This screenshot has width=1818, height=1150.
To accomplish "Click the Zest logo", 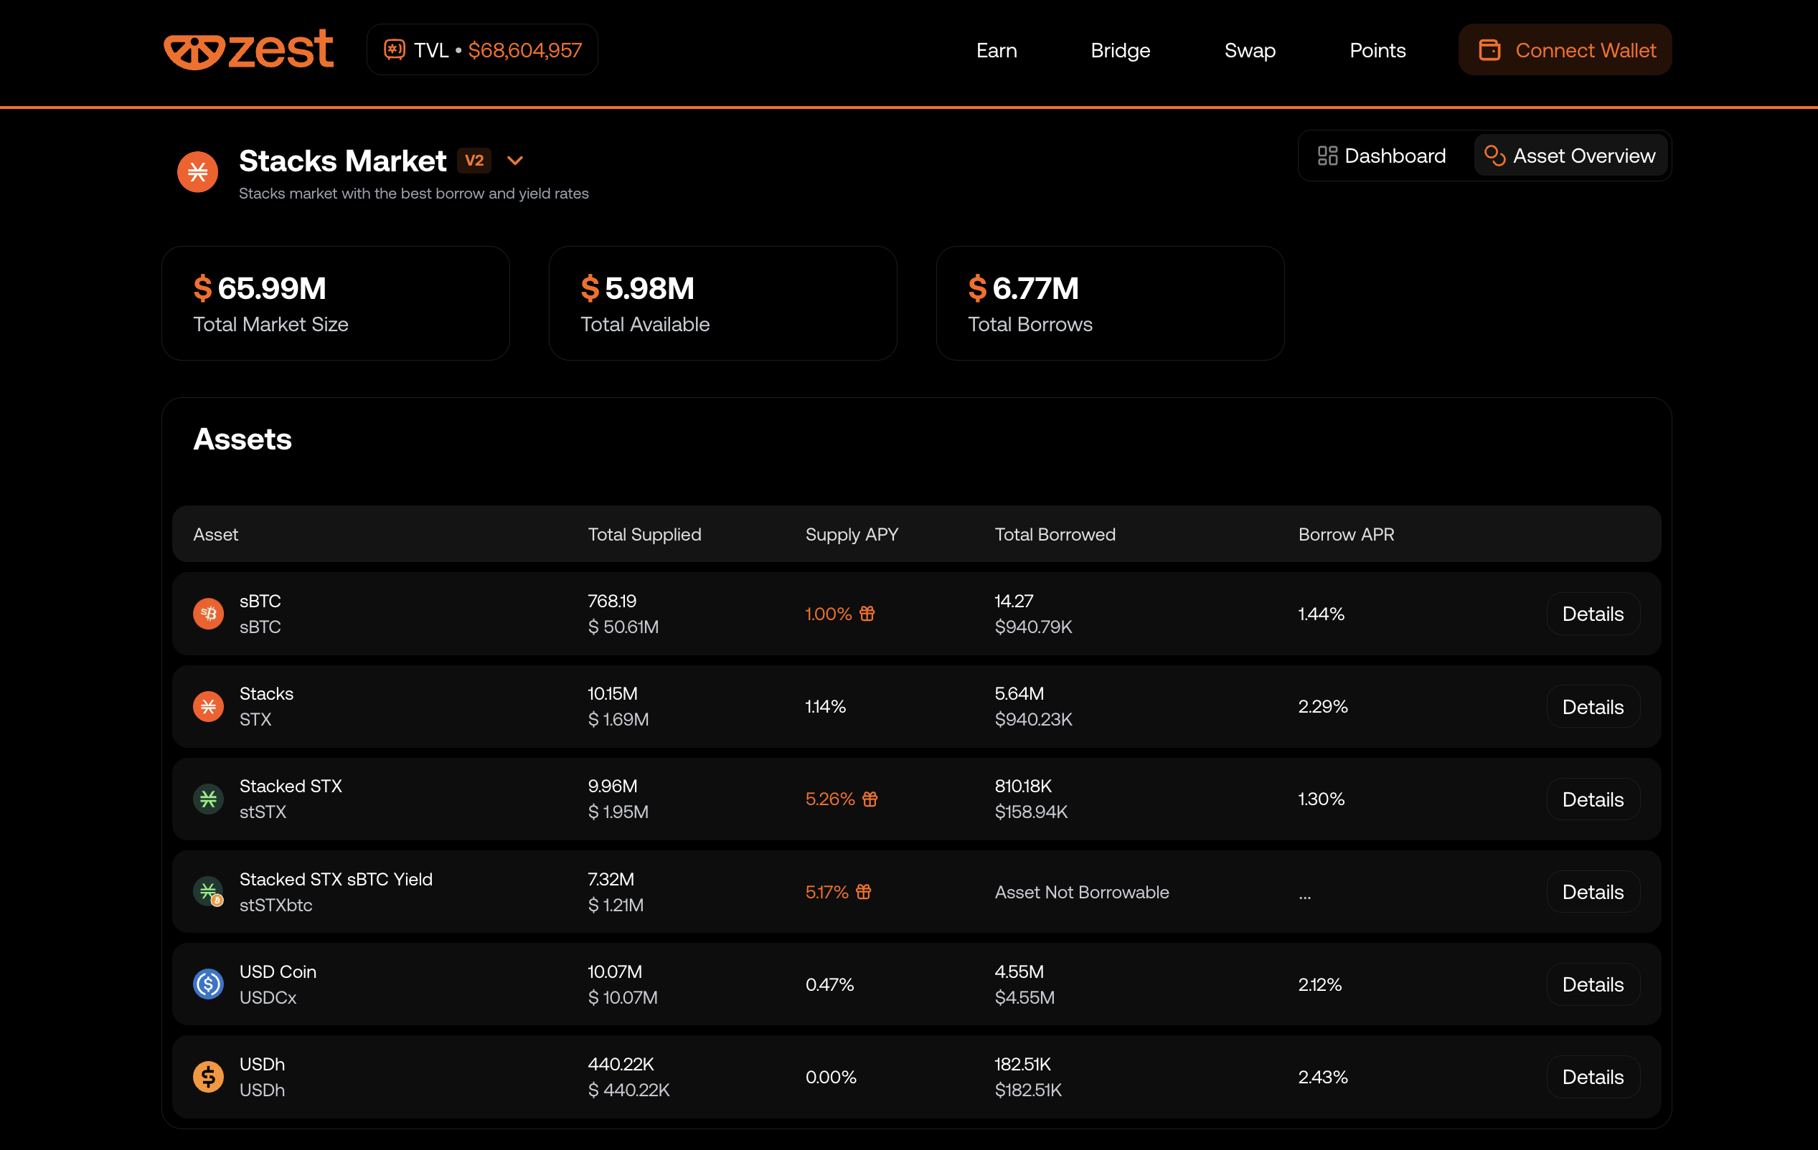I will tap(248, 49).
